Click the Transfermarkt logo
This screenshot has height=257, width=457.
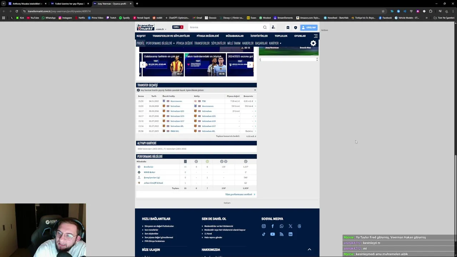(x=146, y=27)
